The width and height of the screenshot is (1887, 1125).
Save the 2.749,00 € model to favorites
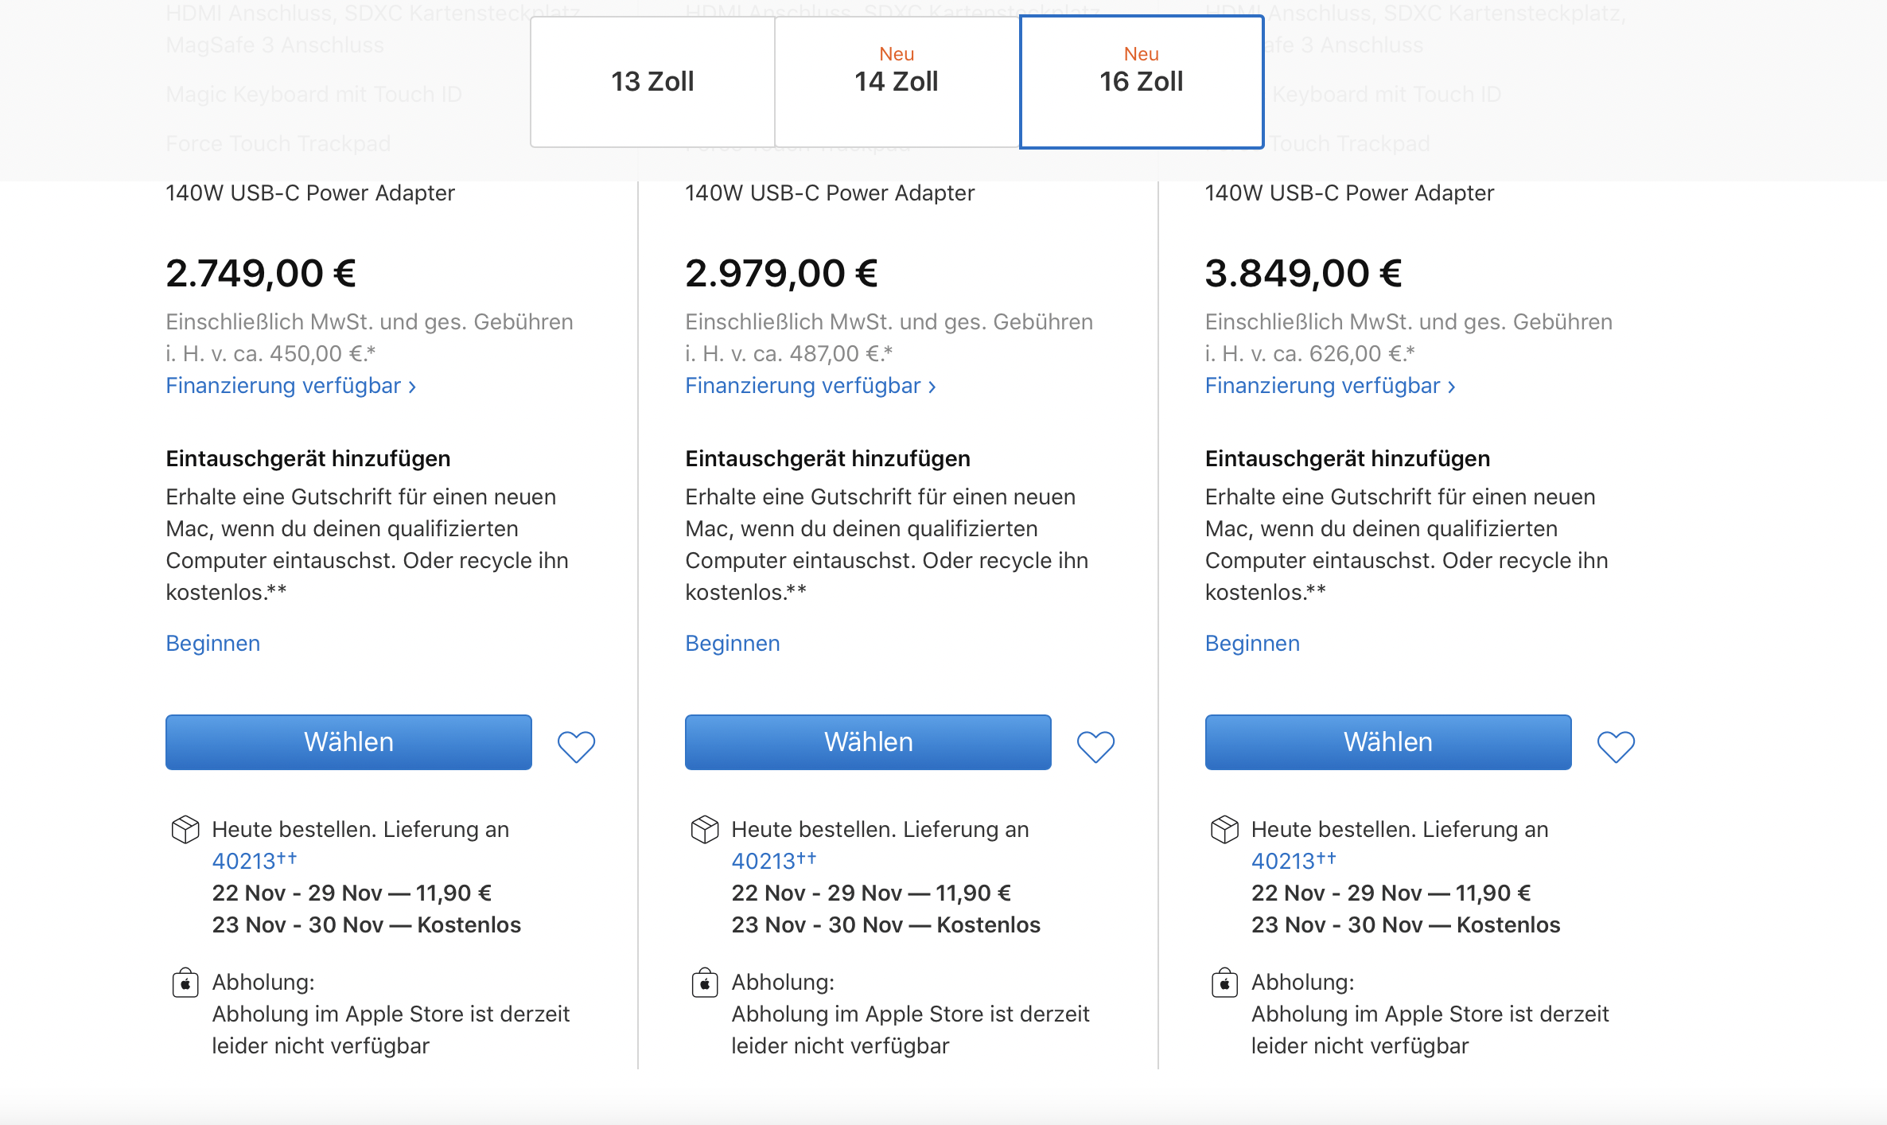576,746
